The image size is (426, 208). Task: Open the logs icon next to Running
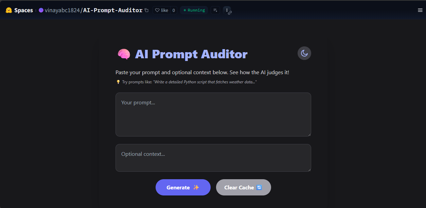[x=215, y=10]
